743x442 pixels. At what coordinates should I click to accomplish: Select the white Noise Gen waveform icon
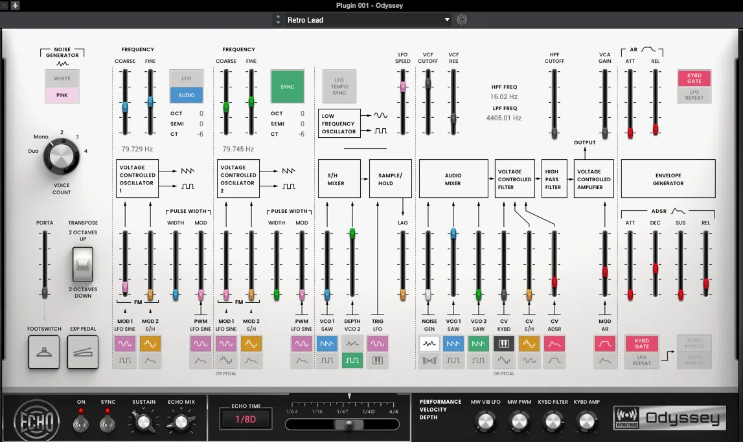[x=428, y=344]
